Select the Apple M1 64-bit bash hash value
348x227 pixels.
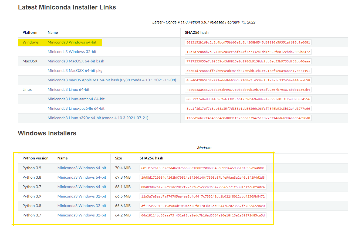coord(247,80)
